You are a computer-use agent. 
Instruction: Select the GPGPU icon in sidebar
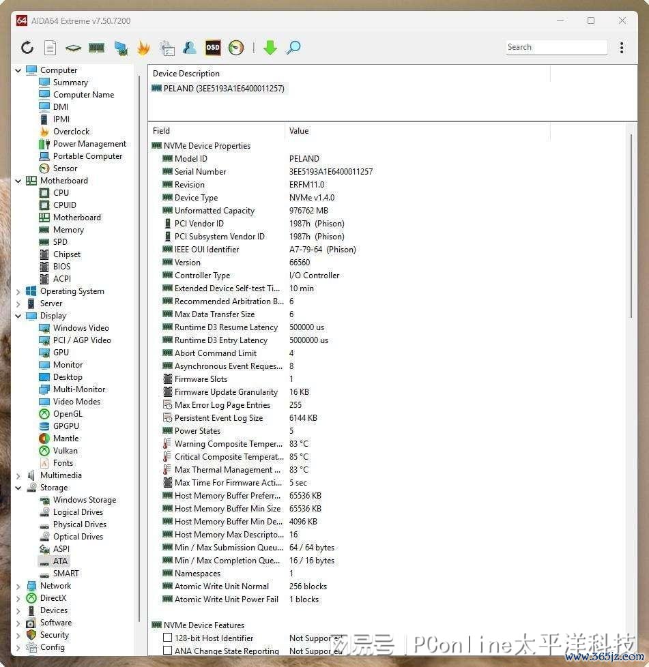[44, 426]
